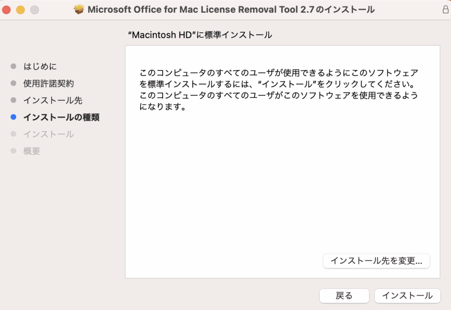Click the grayed-out zoom button in the title bar
Image resolution: width=451 pixels, height=310 pixels.
click(34, 9)
